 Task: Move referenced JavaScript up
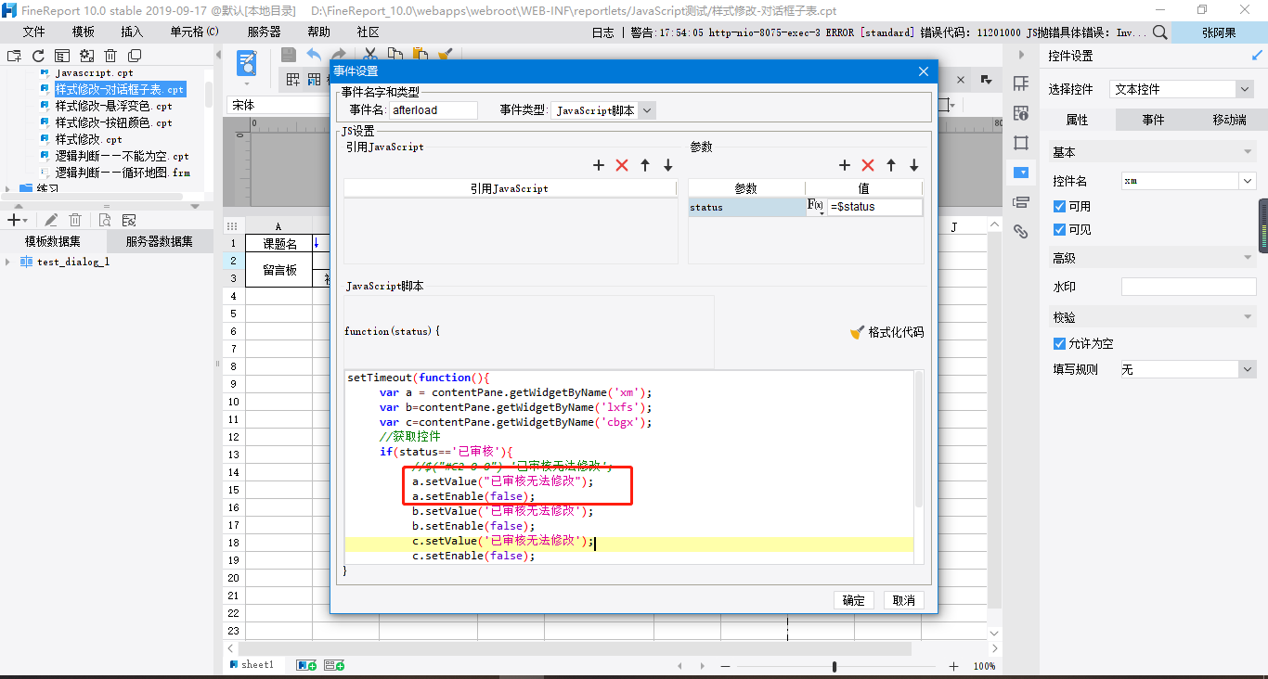(645, 165)
